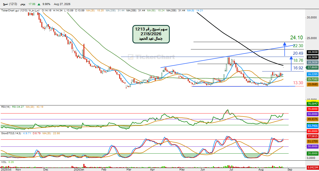The width and height of the screenshot is (319, 171).
Task: Click the C:13.89 close value
Action: click(80, 11)
